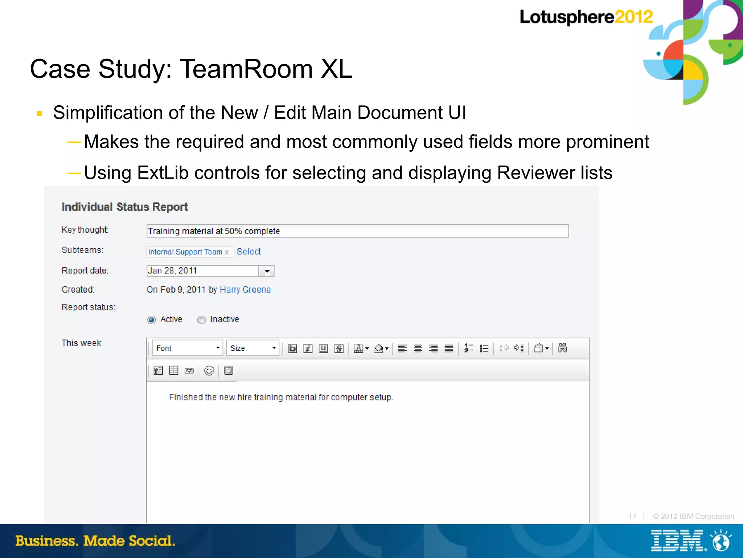Click the Key thought input field

point(357,231)
